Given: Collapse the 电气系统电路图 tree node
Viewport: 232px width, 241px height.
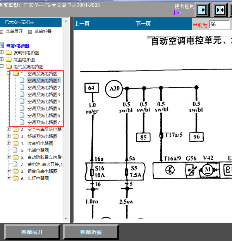Looking at the screenshot, I should 2,66.
